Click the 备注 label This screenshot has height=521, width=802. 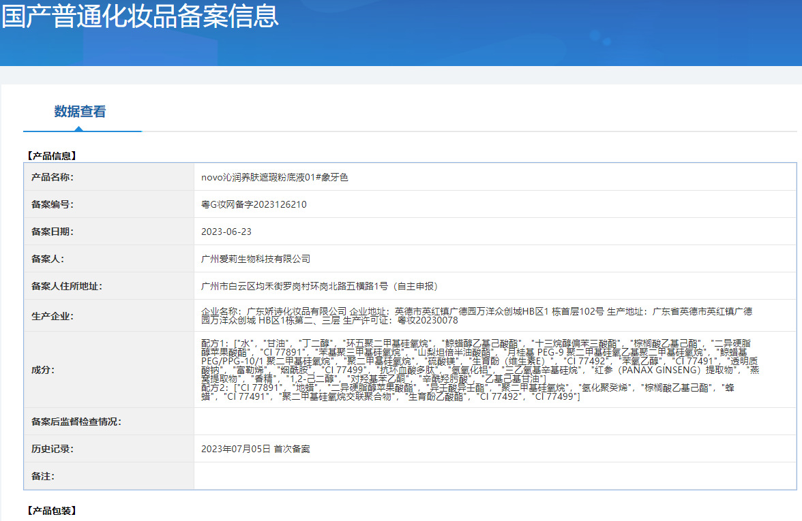[43, 476]
